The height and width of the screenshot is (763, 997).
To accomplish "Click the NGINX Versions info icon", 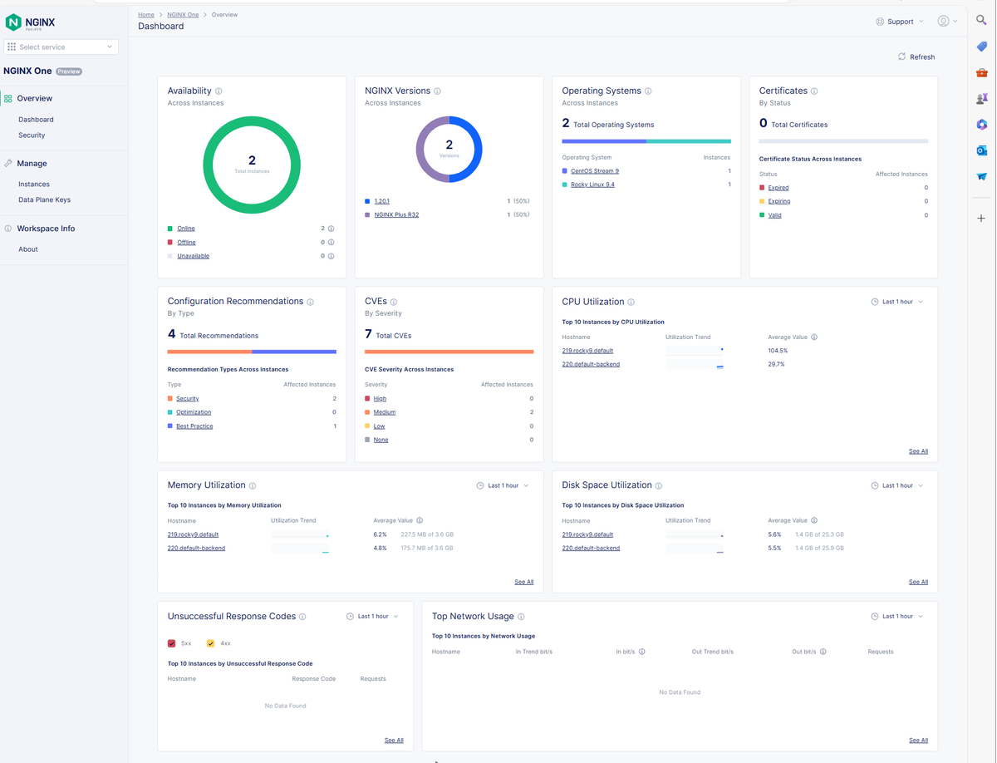I will pos(437,91).
